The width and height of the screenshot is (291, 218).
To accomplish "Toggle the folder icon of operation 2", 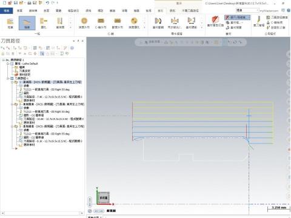I will pyautogui.click(x=16, y=104).
